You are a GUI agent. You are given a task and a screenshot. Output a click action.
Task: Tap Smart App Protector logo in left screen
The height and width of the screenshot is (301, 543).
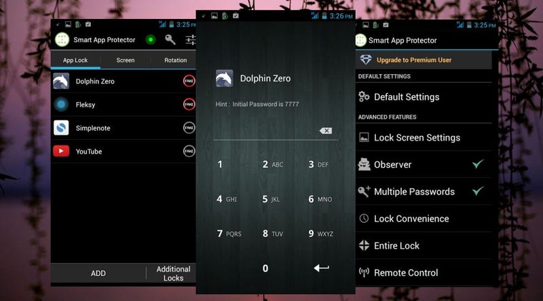(62, 39)
